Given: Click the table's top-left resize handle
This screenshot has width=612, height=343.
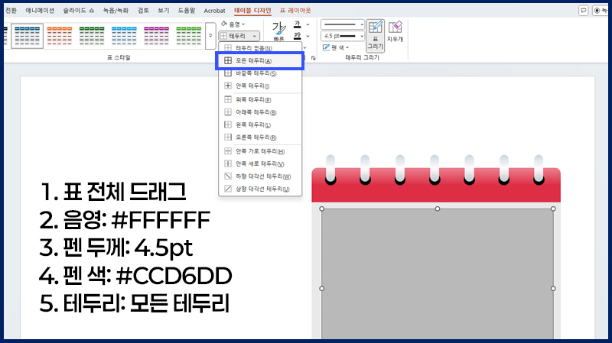Looking at the screenshot, I should tap(321, 209).
